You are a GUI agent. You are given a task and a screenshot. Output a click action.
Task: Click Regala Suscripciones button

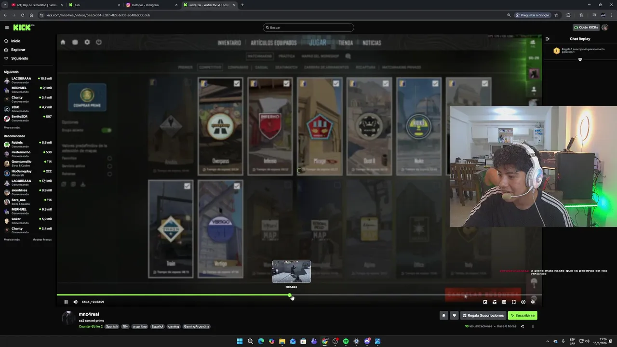click(x=483, y=316)
